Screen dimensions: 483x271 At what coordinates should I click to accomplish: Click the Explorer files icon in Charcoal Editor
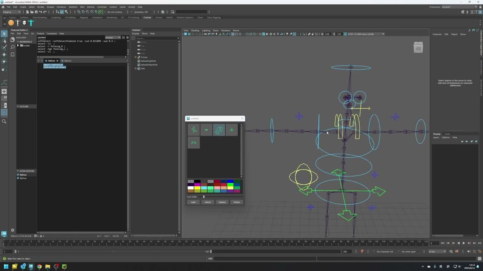tap(12, 39)
